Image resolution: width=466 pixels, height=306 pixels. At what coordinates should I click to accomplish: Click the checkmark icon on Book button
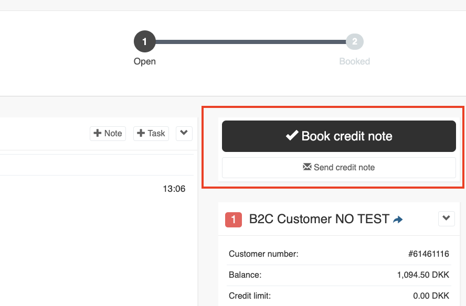tap(292, 136)
